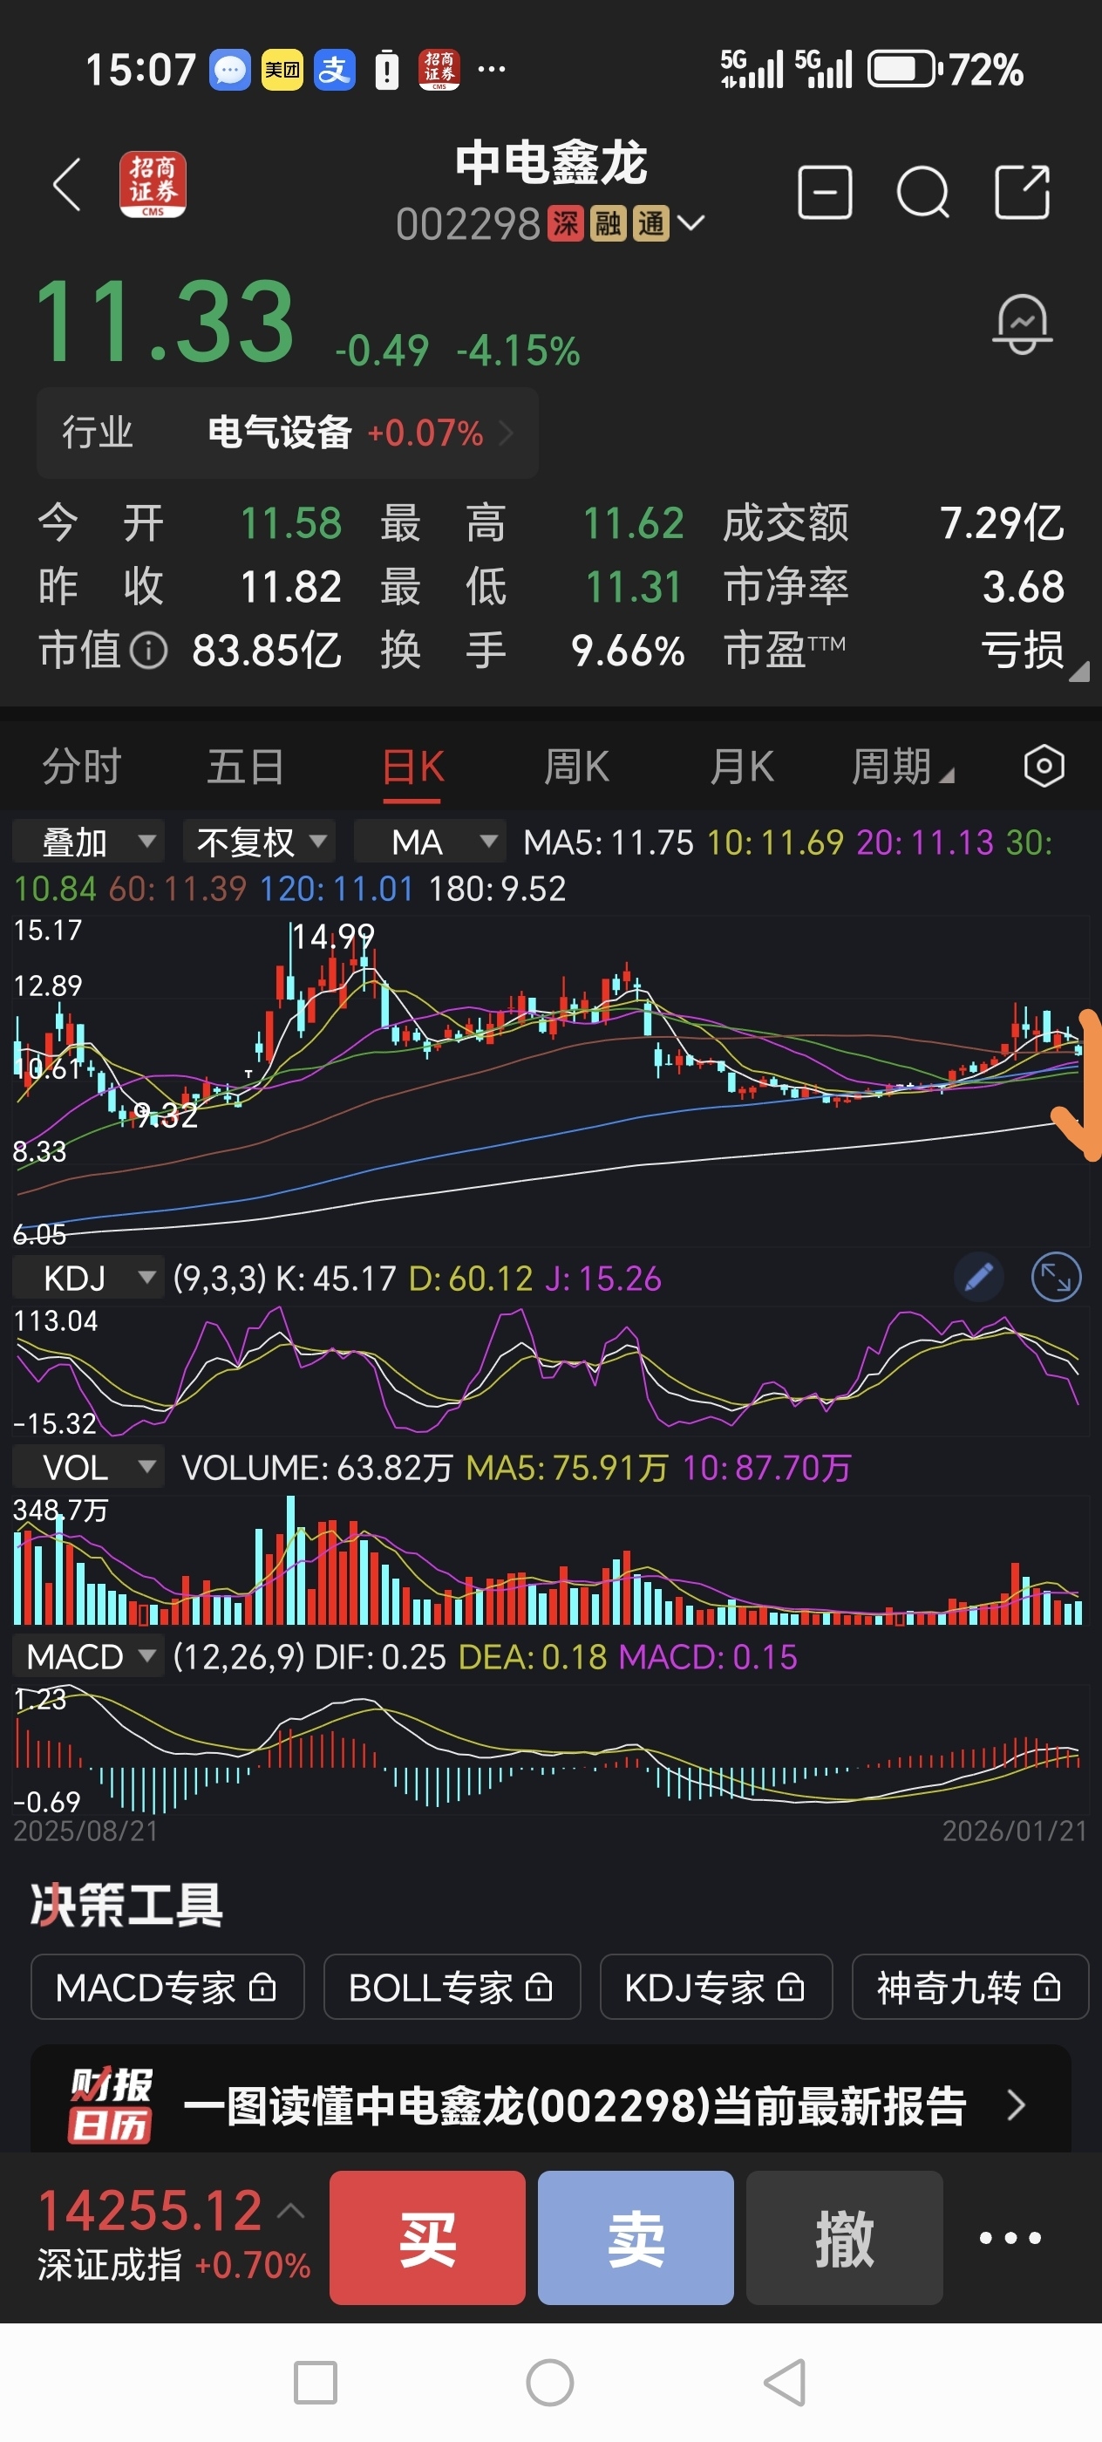Tap the KDJ edit pencil icon

[x=978, y=1278]
